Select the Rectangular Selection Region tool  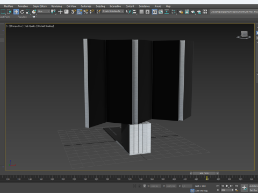pyautogui.click(x=3, y=12)
